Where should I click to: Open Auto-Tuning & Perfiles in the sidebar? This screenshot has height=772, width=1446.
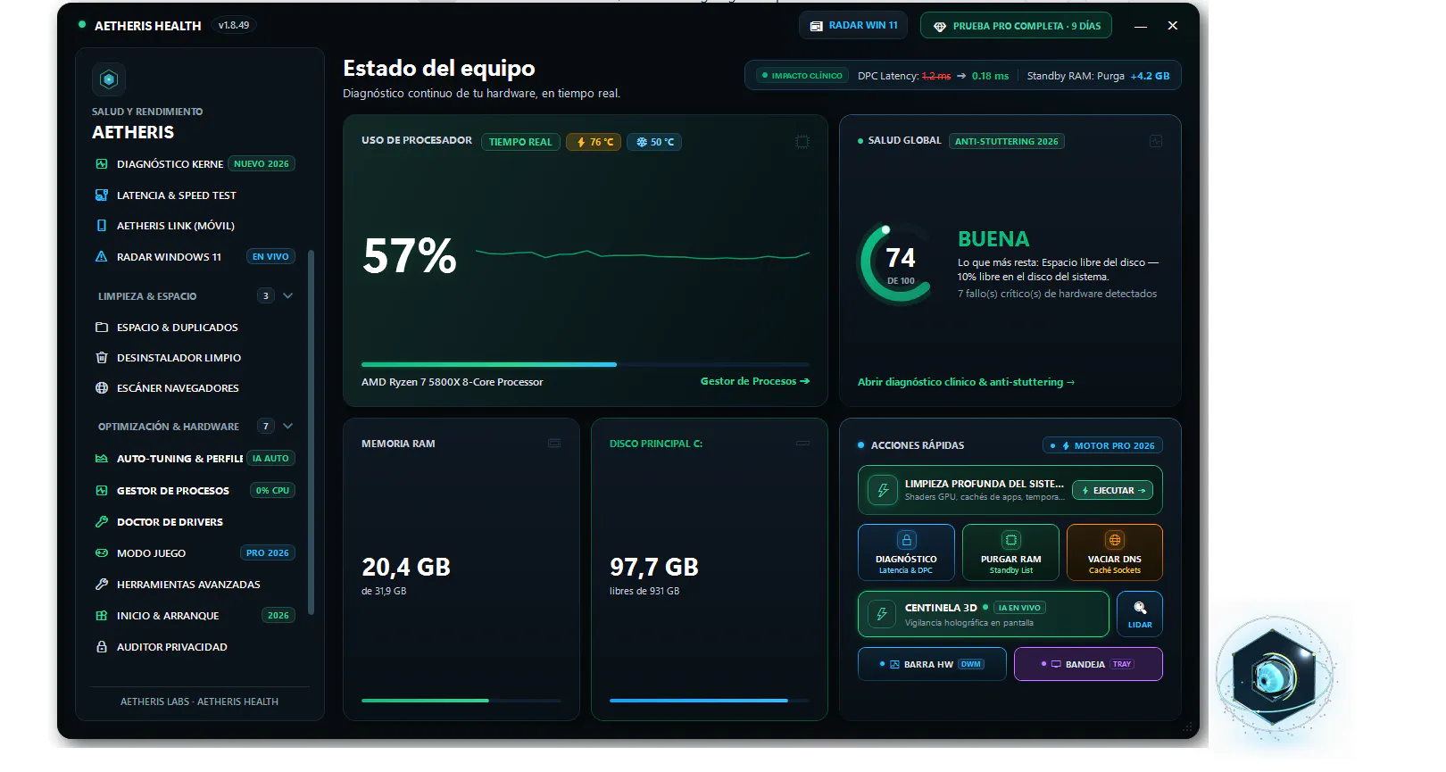pyautogui.click(x=195, y=459)
